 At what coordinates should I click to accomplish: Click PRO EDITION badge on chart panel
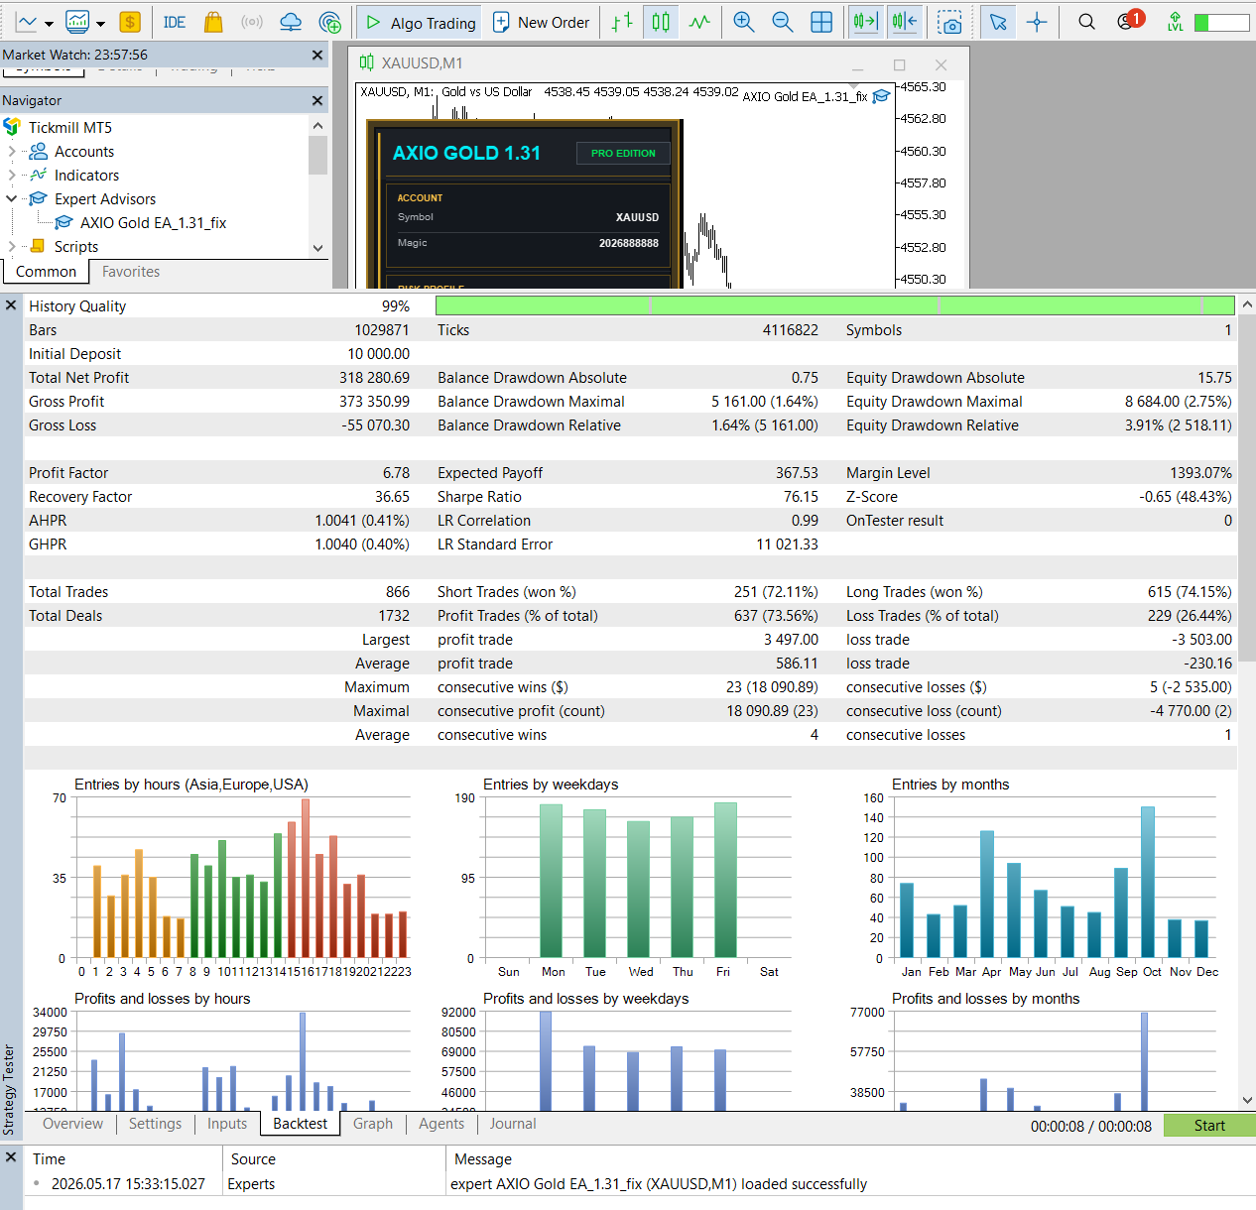623,154
